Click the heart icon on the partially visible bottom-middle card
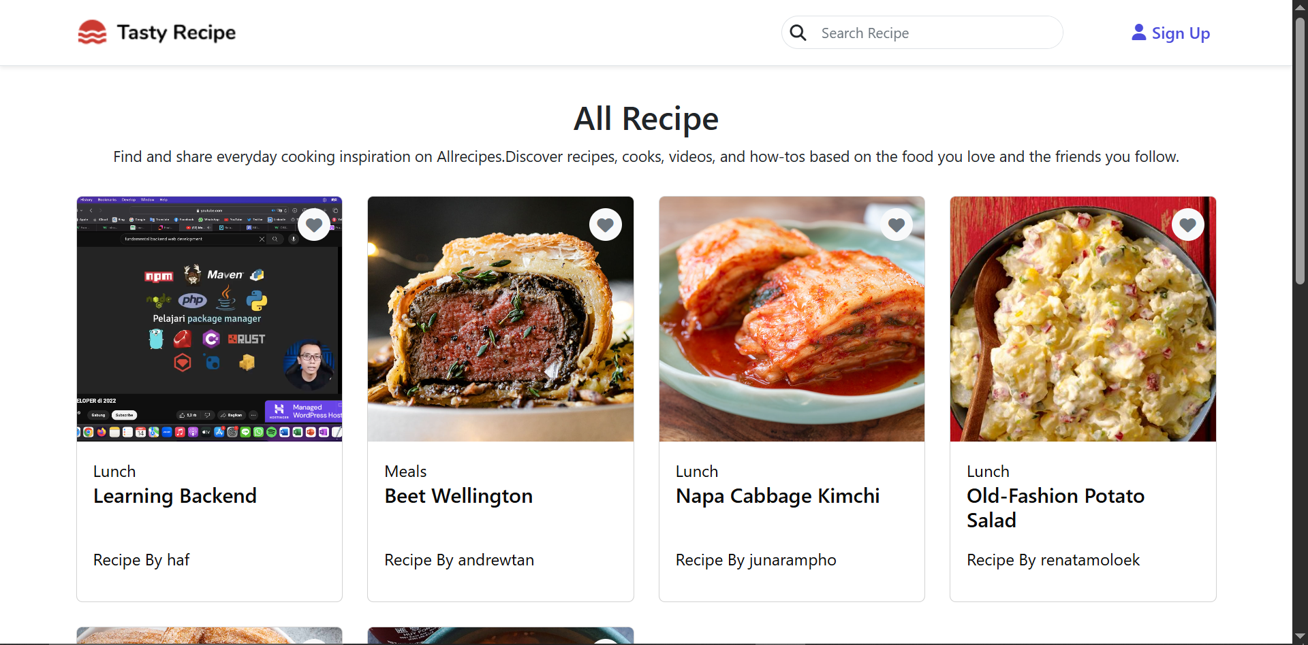The image size is (1308, 645). click(x=606, y=642)
